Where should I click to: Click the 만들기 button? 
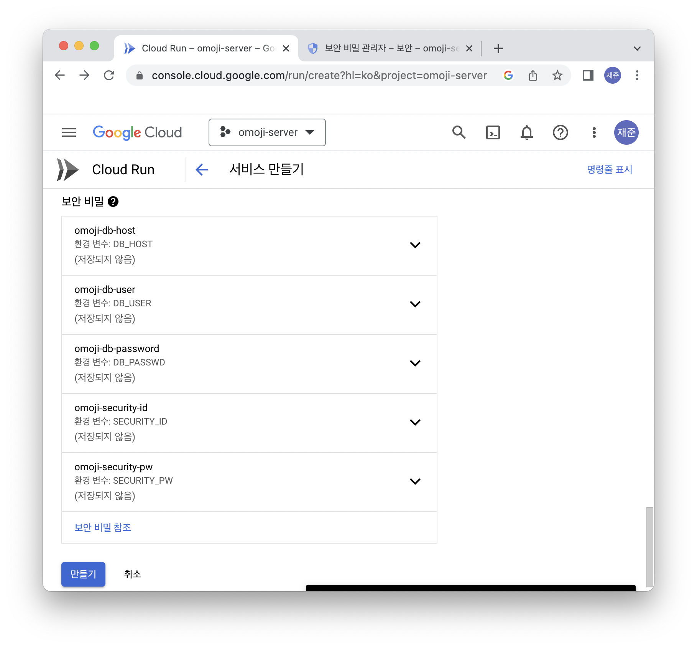coord(84,574)
